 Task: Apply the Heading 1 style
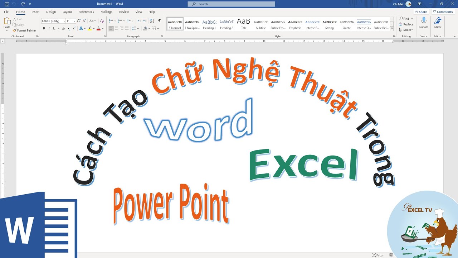209,24
